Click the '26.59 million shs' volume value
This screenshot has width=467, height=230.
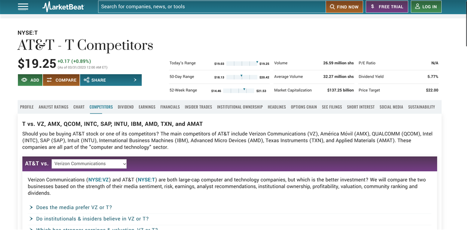point(338,63)
